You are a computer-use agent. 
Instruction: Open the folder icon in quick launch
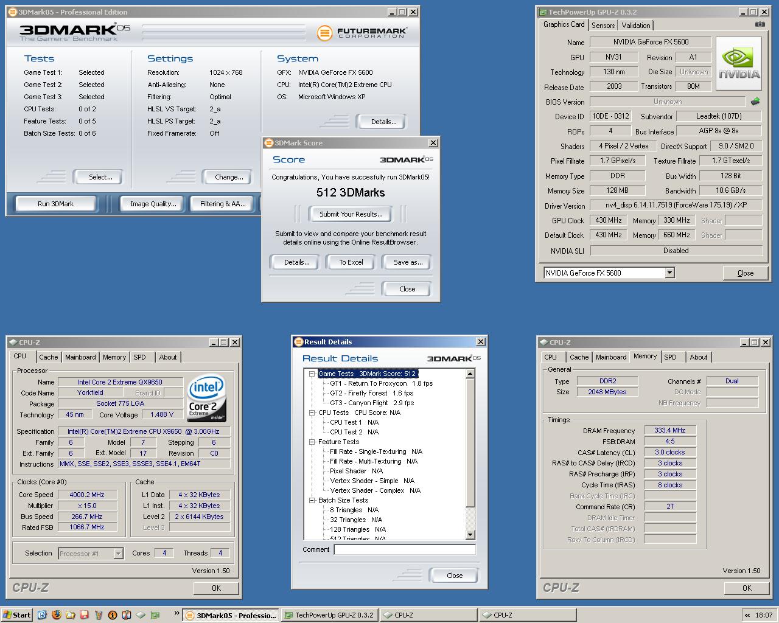(71, 615)
